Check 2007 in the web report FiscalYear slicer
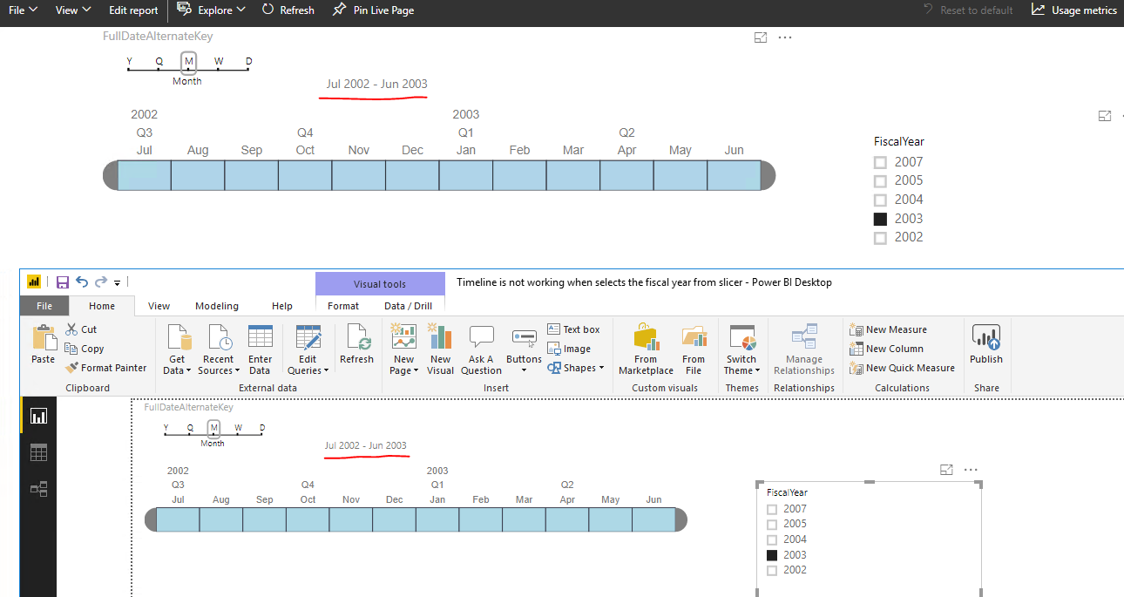Image resolution: width=1124 pixels, height=597 pixels. [880, 162]
